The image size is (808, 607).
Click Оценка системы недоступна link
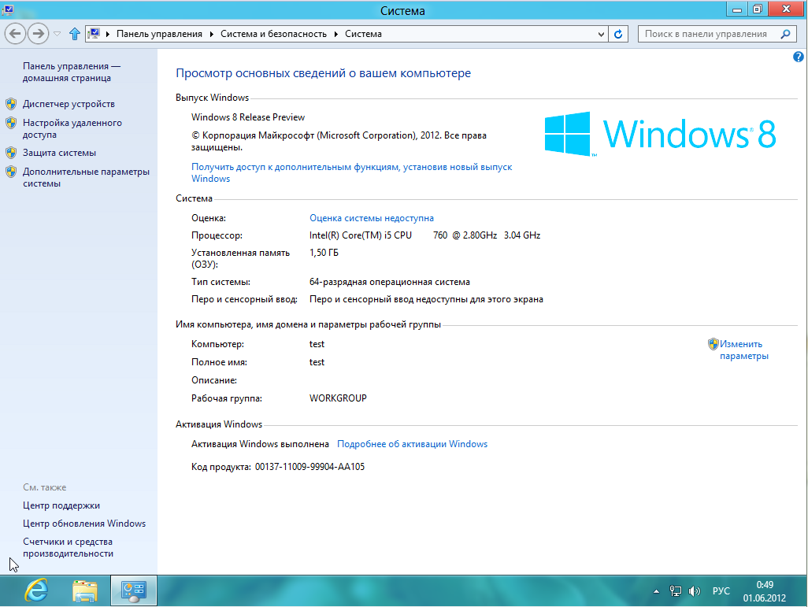[x=372, y=218]
